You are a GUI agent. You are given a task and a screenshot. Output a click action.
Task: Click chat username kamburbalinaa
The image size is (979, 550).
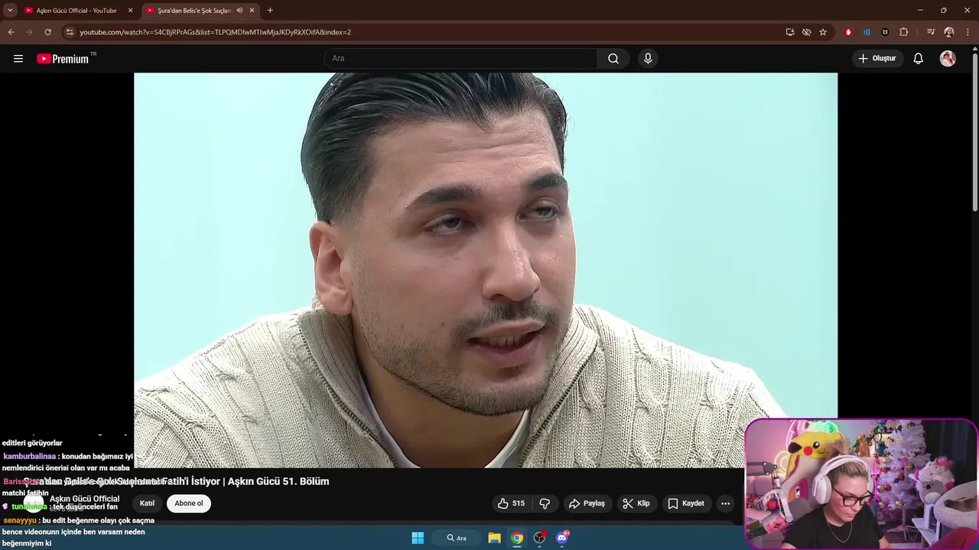(x=29, y=457)
